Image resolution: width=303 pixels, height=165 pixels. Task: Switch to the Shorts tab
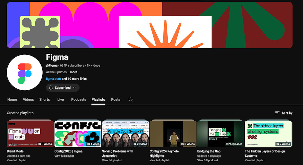44,99
